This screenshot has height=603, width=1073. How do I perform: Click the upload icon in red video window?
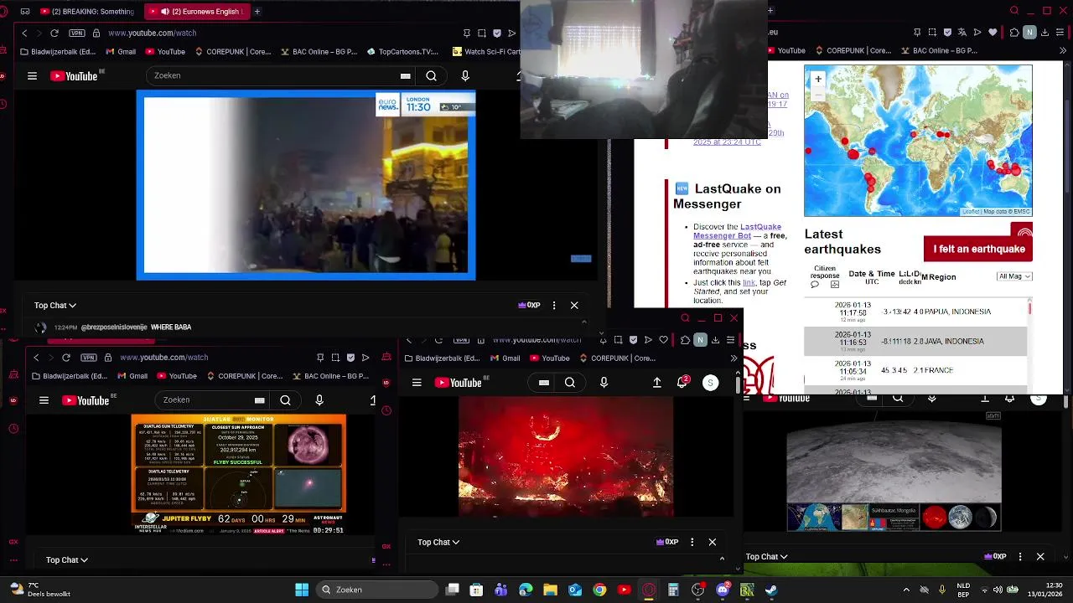coord(657,383)
